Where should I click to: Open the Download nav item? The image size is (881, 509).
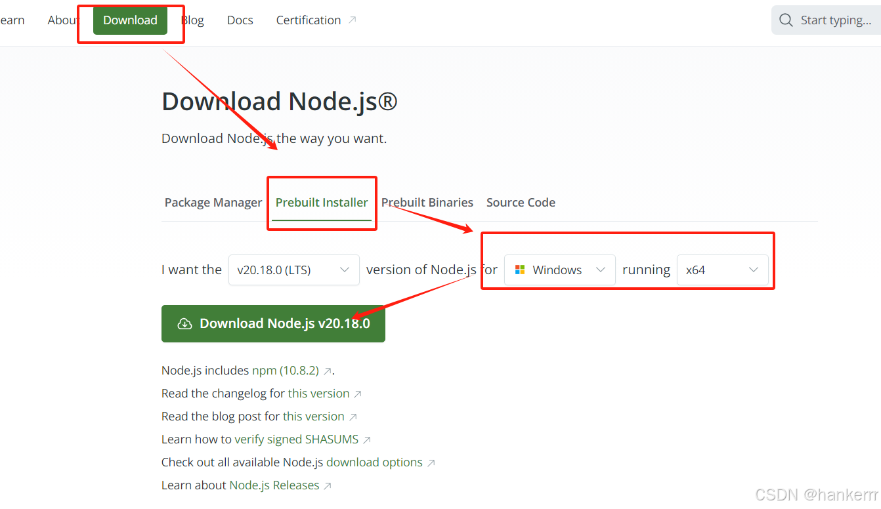click(x=130, y=20)
